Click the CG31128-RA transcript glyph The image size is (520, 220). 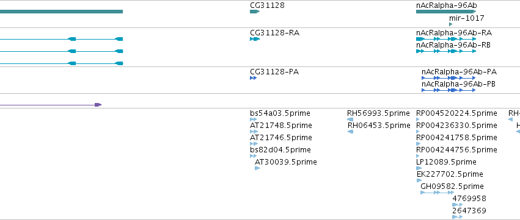(x=255, y=39)
